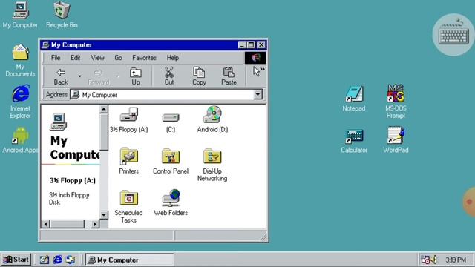Image resolution: width=475 pixels, height=267 pixels.
Task: Expand the Forward history dropdown arrow
Action: tap(117, 76)
